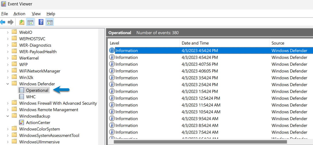This screenshot has width=313, height=145.
Task: Select WindowsUIImmersive in the tree
Action: [39, 142]
